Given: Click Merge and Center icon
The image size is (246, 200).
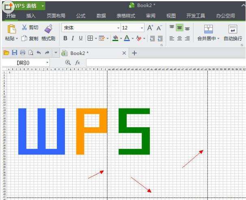Looking at the screenshot, I should 208,29.
